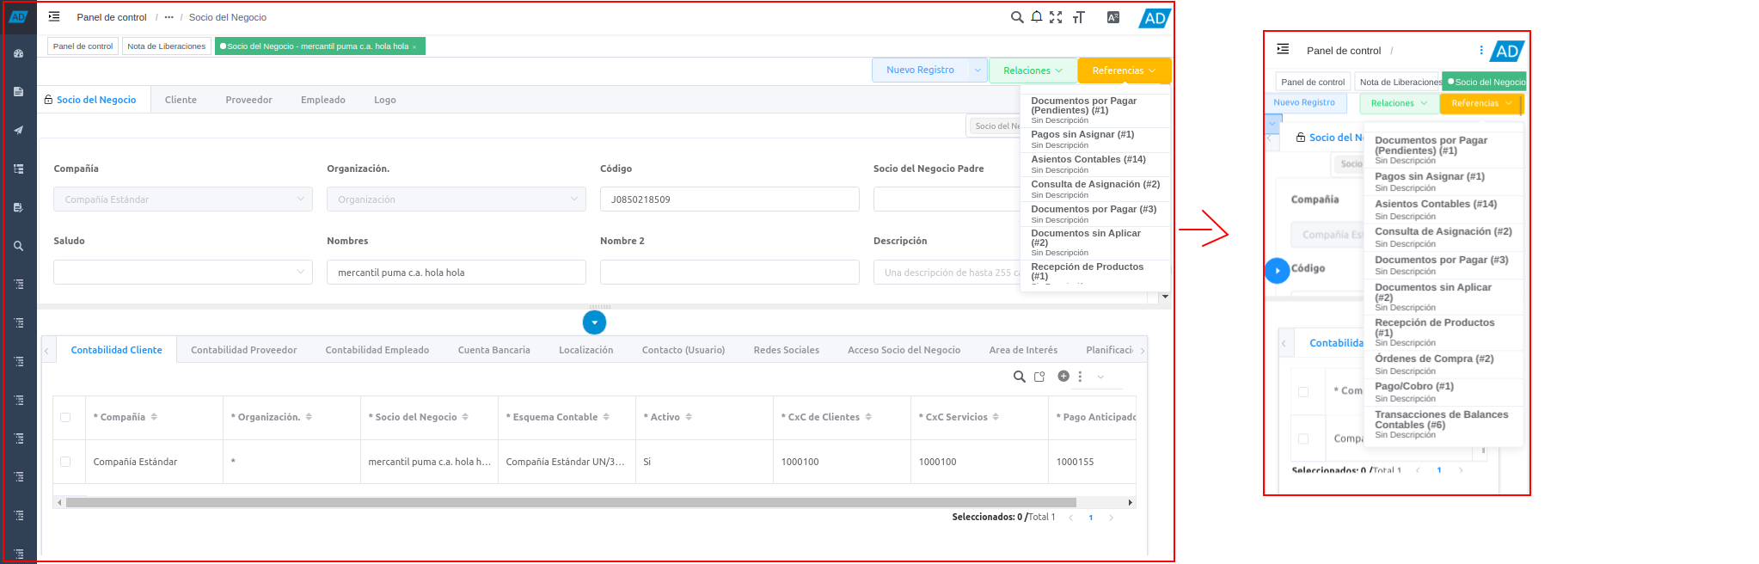Click the language translation icon

(x=1113, y=17)
